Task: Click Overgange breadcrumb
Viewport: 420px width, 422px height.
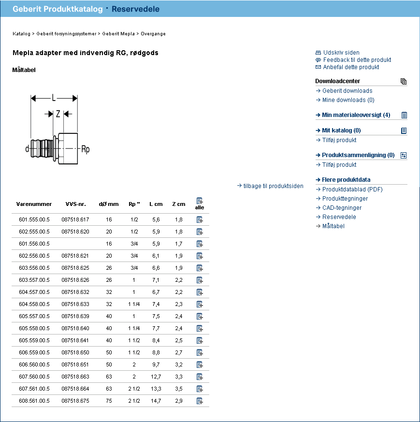Action: tap(153, 34)
